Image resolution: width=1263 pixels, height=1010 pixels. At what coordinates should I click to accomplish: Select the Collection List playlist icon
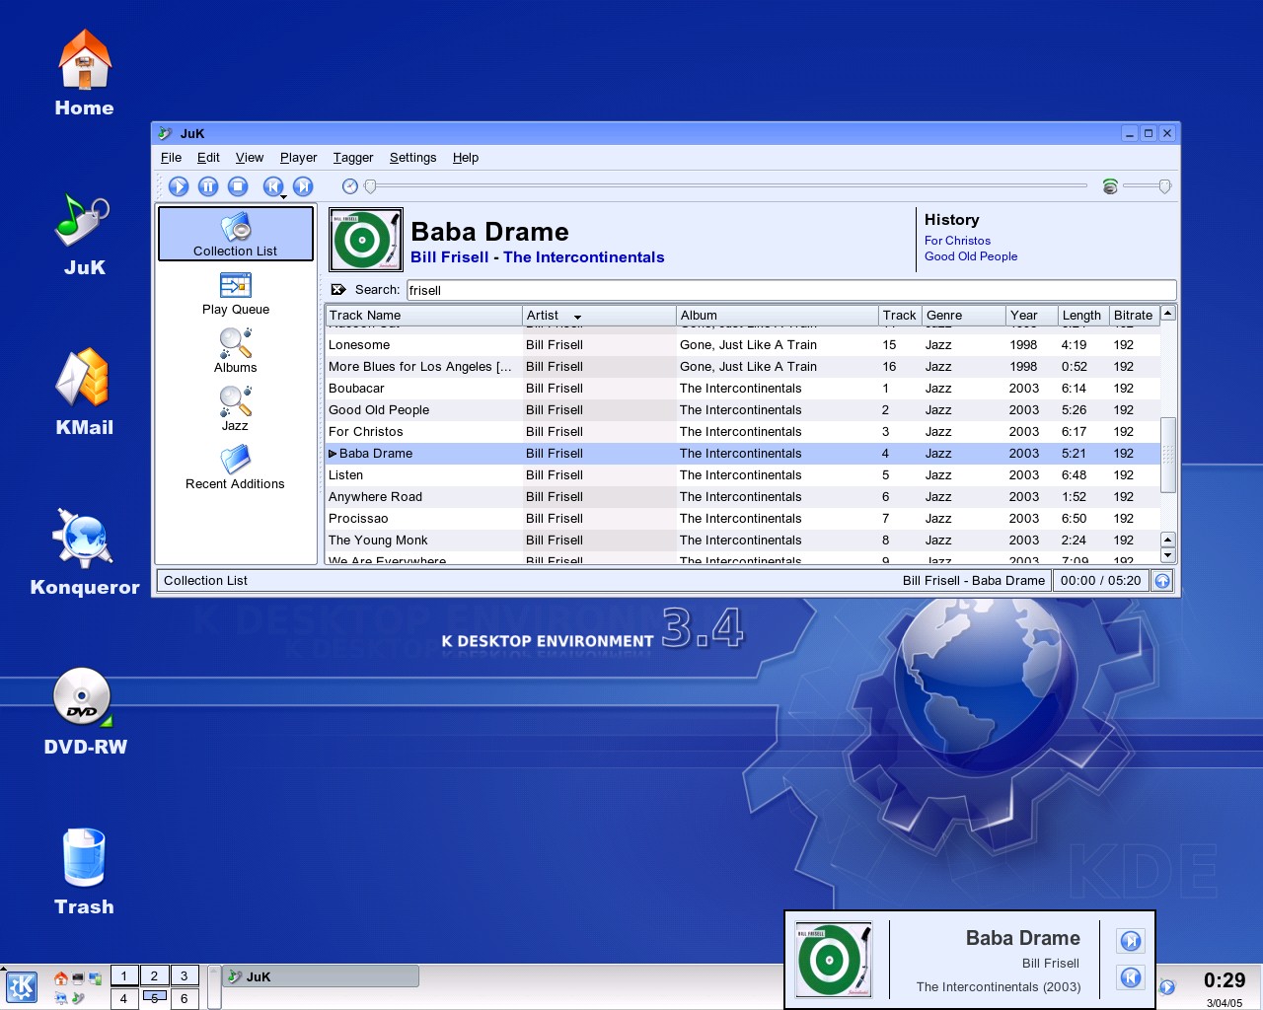[x=235, y=234]
